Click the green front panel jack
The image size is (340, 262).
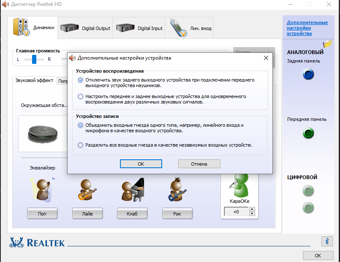pyautogui.click(x=308, y=133)
